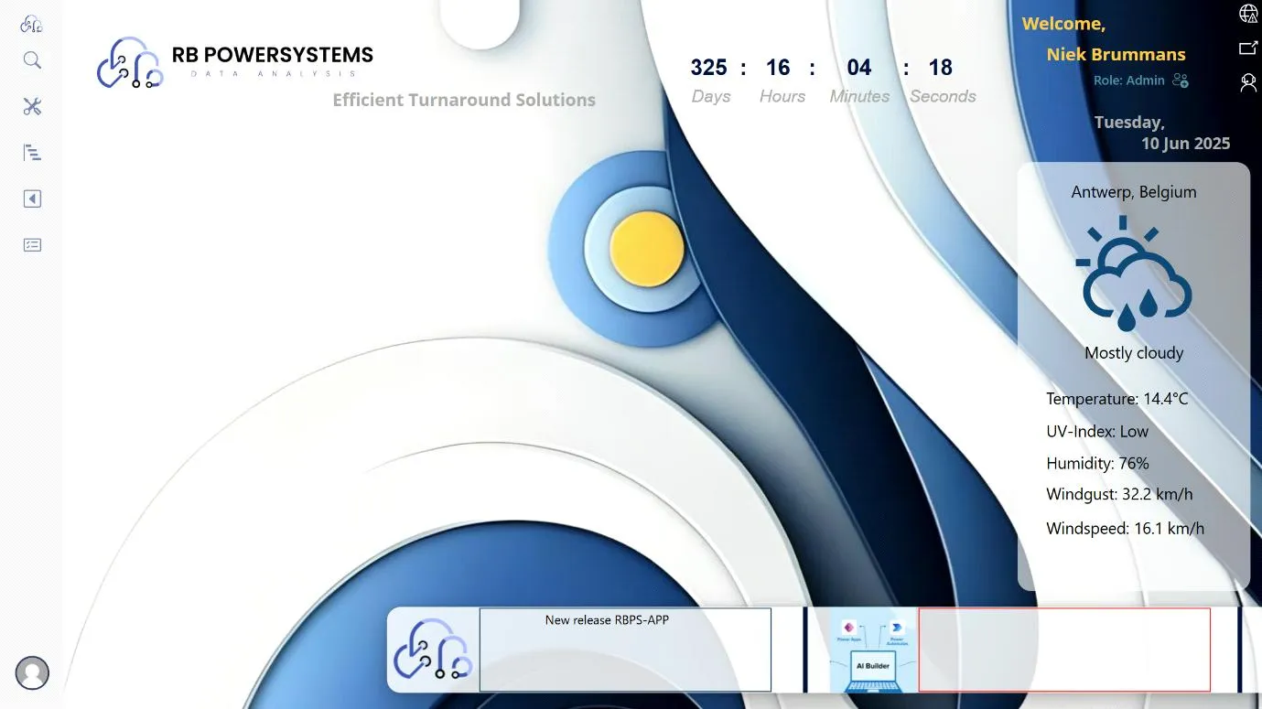The image size is (1262, 709).
Task: Click the '325' days countdown value
Action: [x=709, y=68]
